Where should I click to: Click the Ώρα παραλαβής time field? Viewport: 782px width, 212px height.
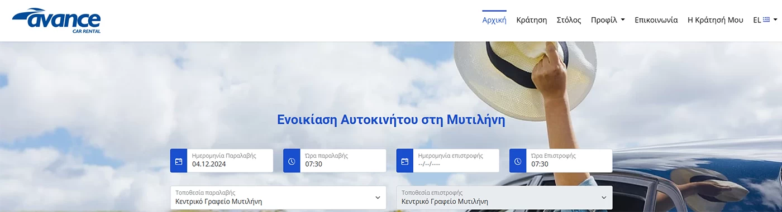[x=344, y=161]
